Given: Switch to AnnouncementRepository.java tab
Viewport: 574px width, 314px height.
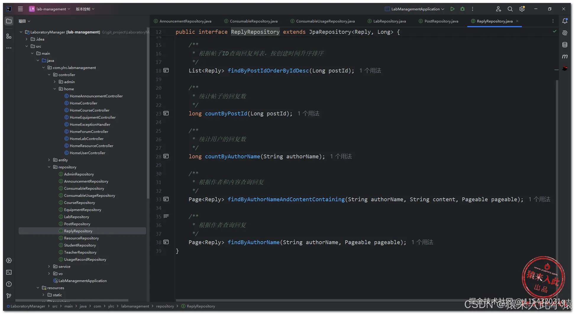Looking at the screenshot, I should [x=183, y=21].
